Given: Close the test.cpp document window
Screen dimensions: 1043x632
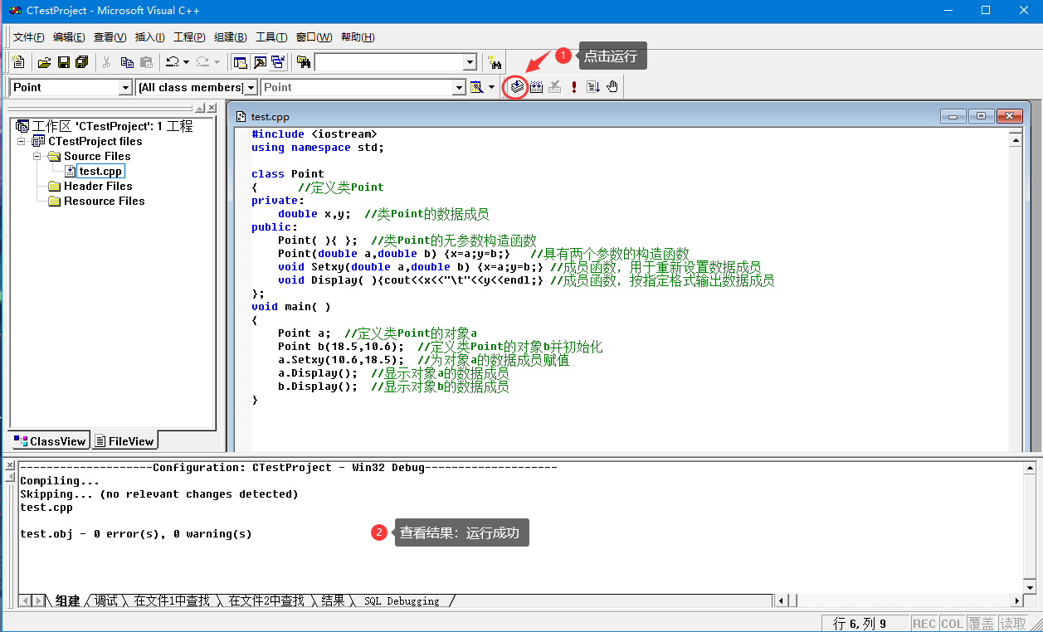Looking at the screenshot, I should pos(1009,116).
